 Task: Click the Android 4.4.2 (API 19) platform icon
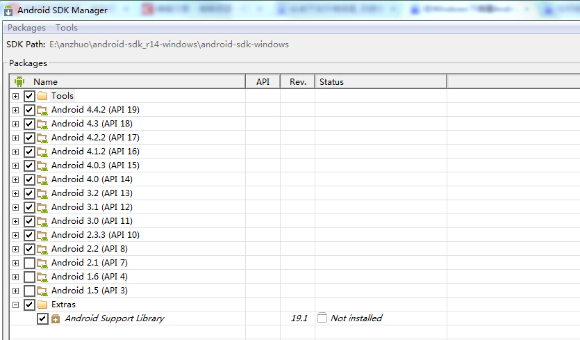(x=42, y=110)
